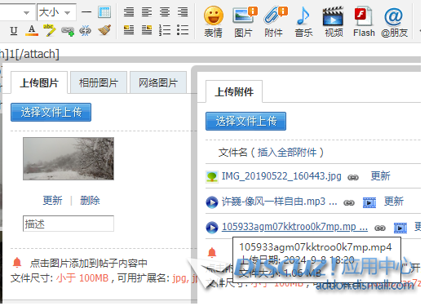
Task: Insert a table
Action: click(x=104, y=12)
